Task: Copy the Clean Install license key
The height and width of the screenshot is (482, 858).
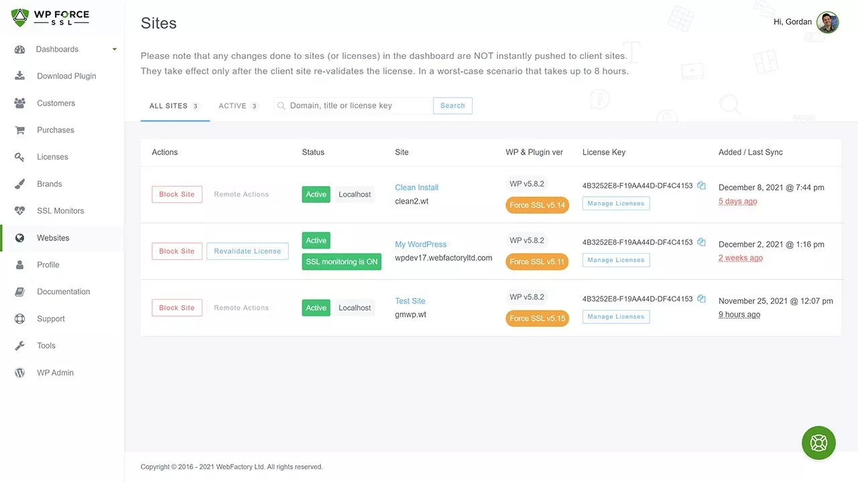Action: click(701, 185)
